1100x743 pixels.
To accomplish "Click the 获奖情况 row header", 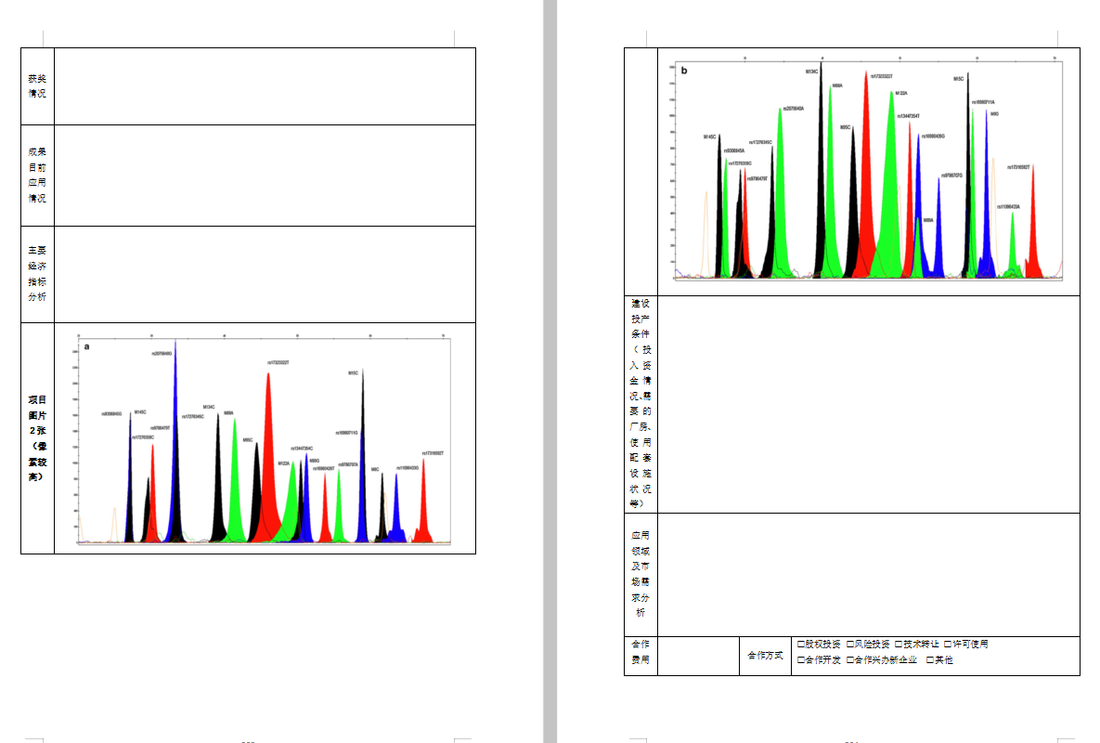I will 37,86.
